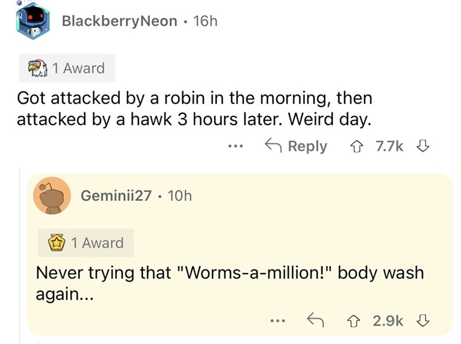Image resolution: width=461 pixels, height=344 pixels.
Task: Open Geminii27's snoo avatar
Action: [x=52, y=197]
